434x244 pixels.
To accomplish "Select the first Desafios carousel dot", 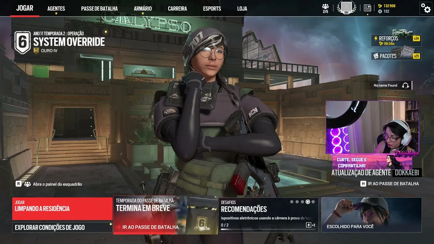I will tap(292, 202).
